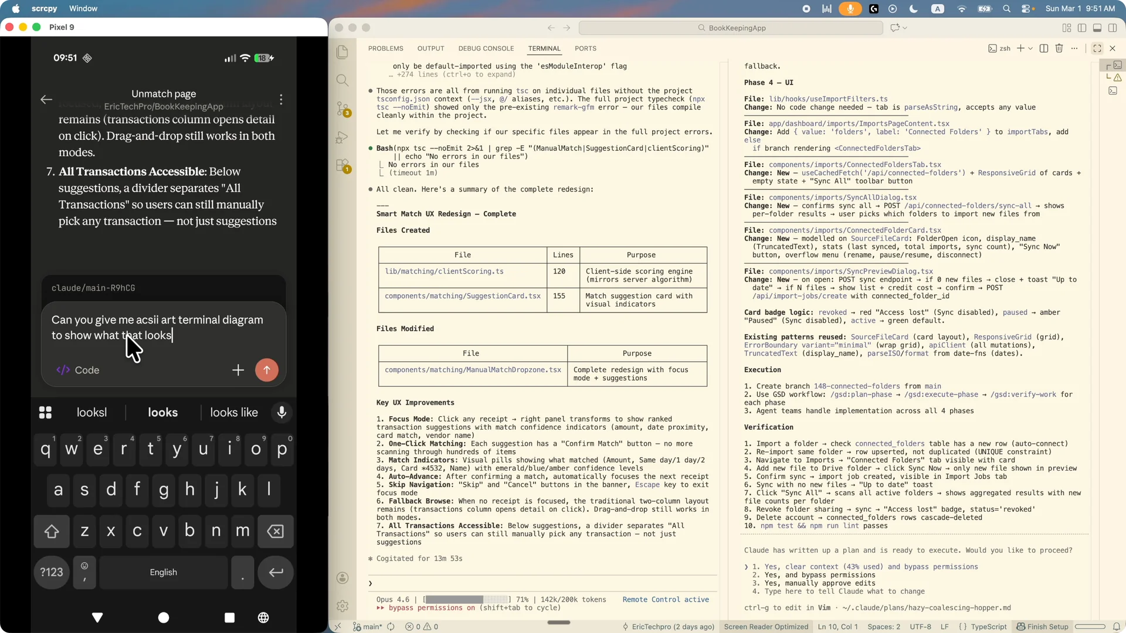Send the message with orange arrow button
The width and height of the screenshot is (1126, 633).
click(x=267, y=370)
